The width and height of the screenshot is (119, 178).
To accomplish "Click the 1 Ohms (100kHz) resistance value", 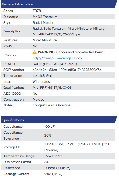I will (x=57, y=168).
